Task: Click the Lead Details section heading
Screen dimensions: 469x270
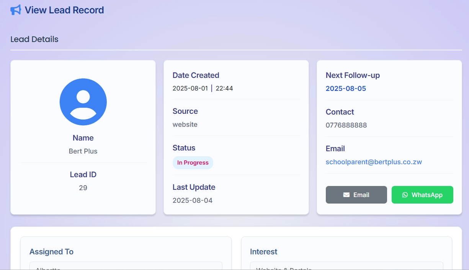Action: 34,39
